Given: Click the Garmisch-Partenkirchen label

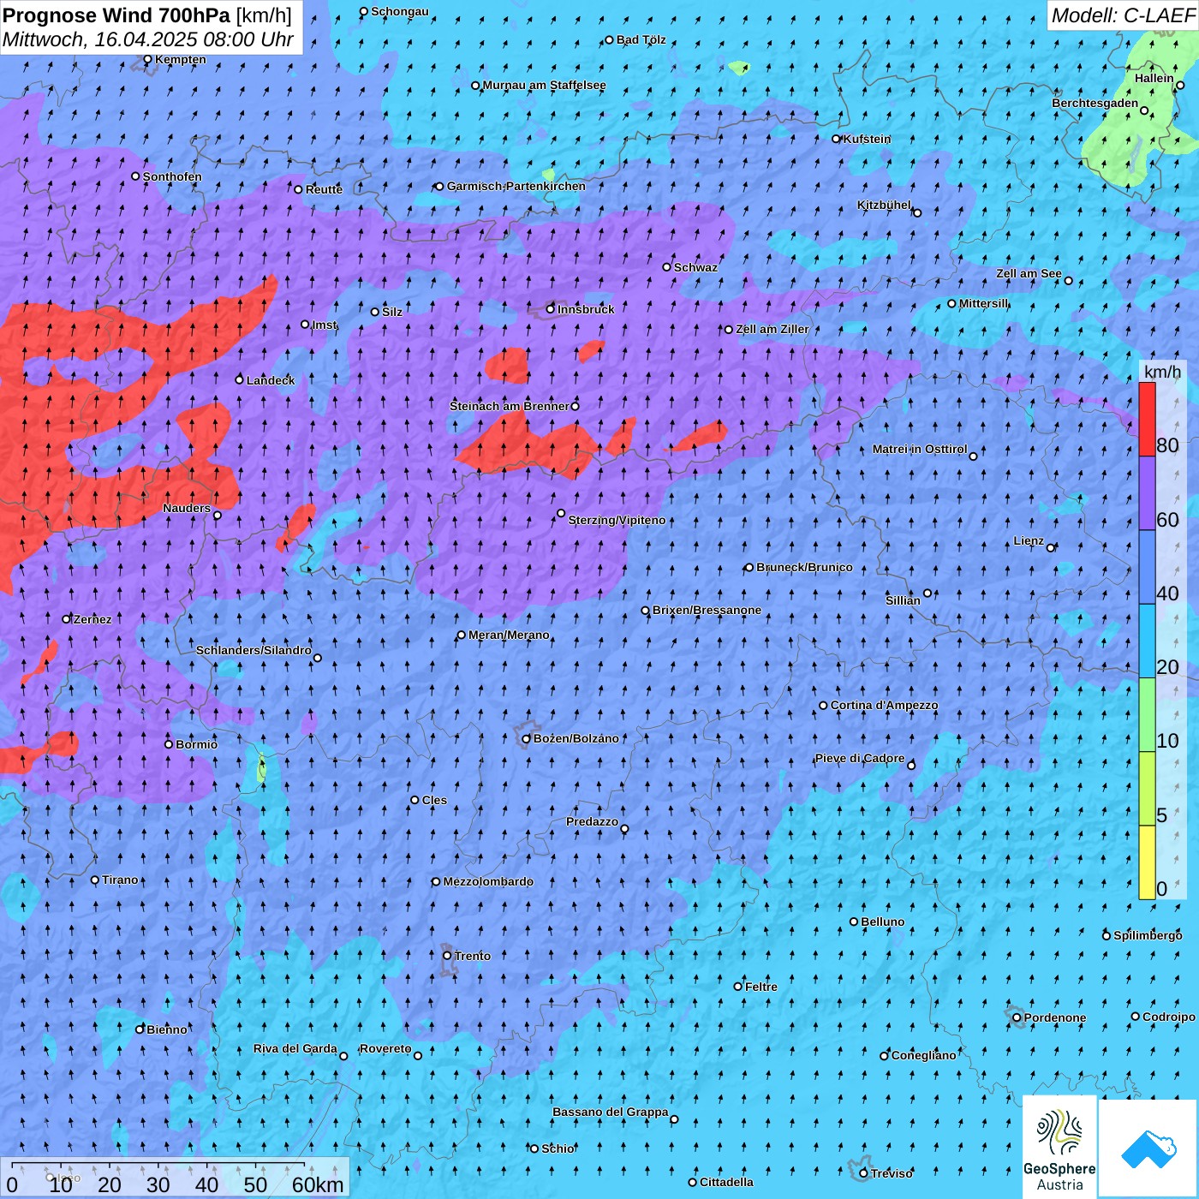Looking at the screenshot, I should (x=516, y=186).
